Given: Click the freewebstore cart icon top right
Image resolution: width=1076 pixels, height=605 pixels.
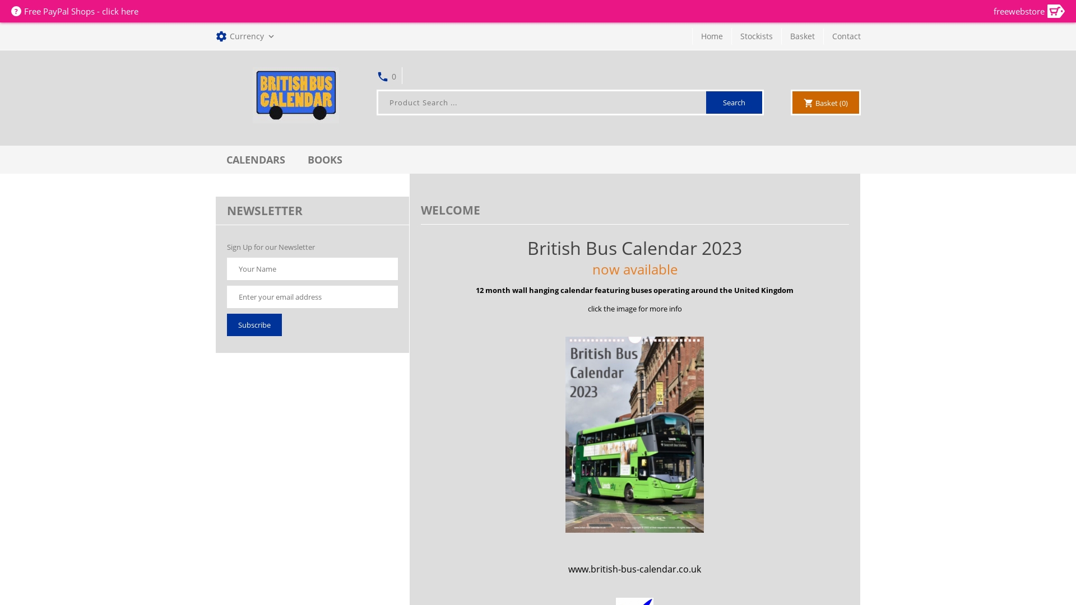Looking at the screenshot, I should pyautogui.click(x=1056, y=11).
